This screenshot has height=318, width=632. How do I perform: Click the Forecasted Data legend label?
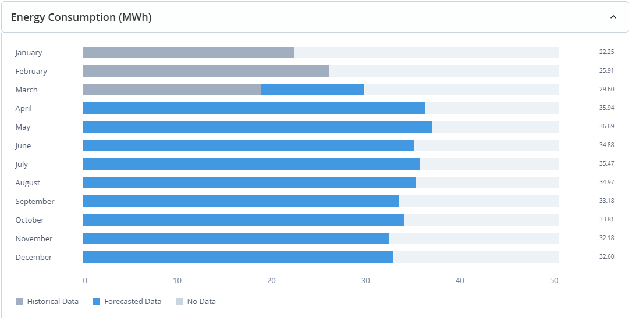(x=133, y=301)
